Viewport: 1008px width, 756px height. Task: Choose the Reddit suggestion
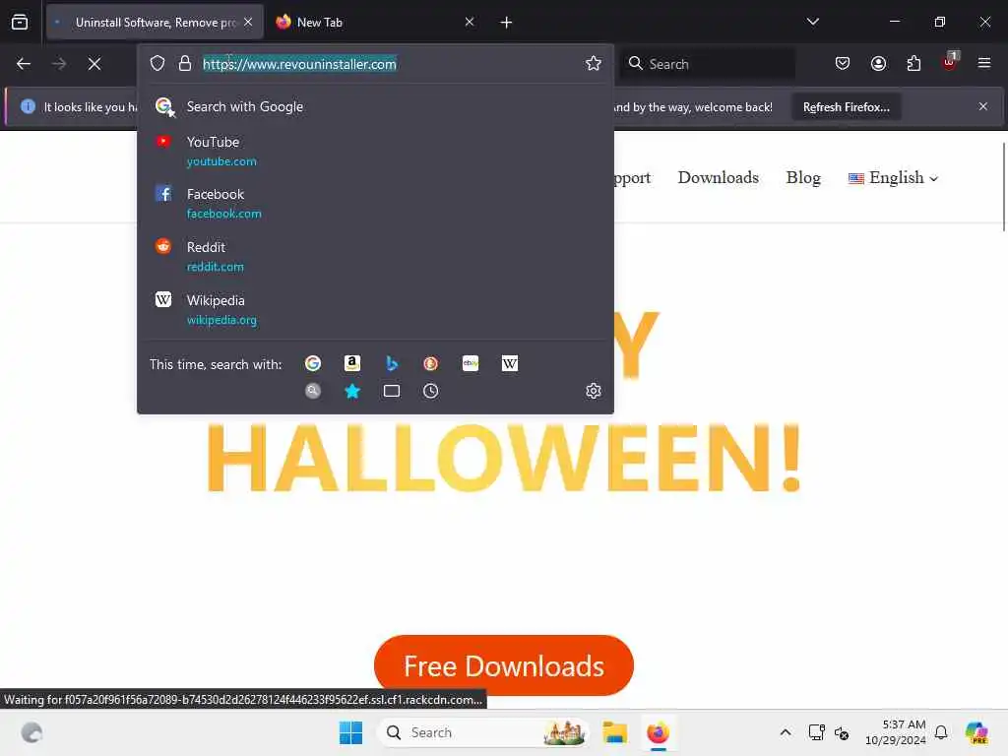[x=375, y=257]
